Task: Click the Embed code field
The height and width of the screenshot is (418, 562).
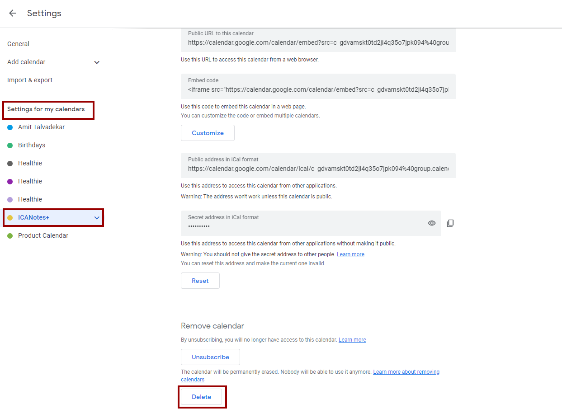Action: pyautogui.click(x=318, y=89)
